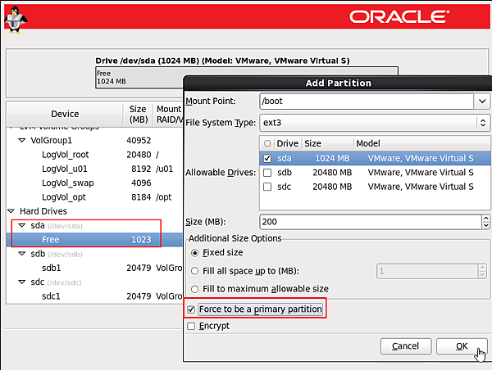Click the Cancel button
Viewport: 492px width, 370px height.
(405, 346)
